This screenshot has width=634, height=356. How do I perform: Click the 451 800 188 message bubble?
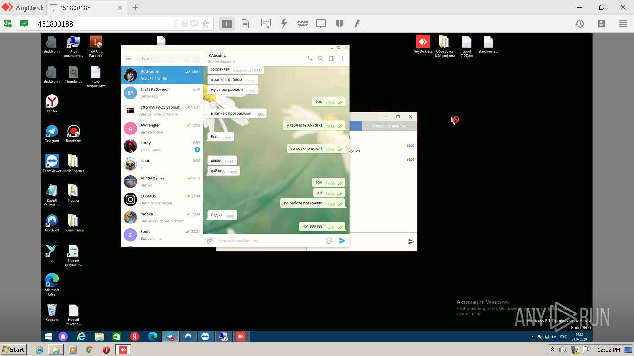[x=322, y=227]
